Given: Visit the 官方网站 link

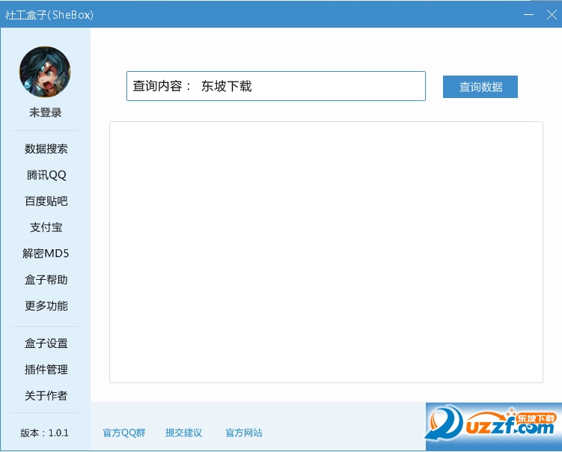Looking at the screenshot, I should click(x=244, y=433).
